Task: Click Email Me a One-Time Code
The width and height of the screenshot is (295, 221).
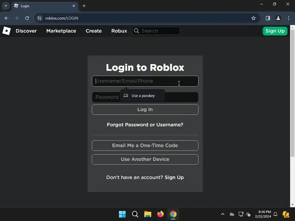Action: [x=145, y=145]
